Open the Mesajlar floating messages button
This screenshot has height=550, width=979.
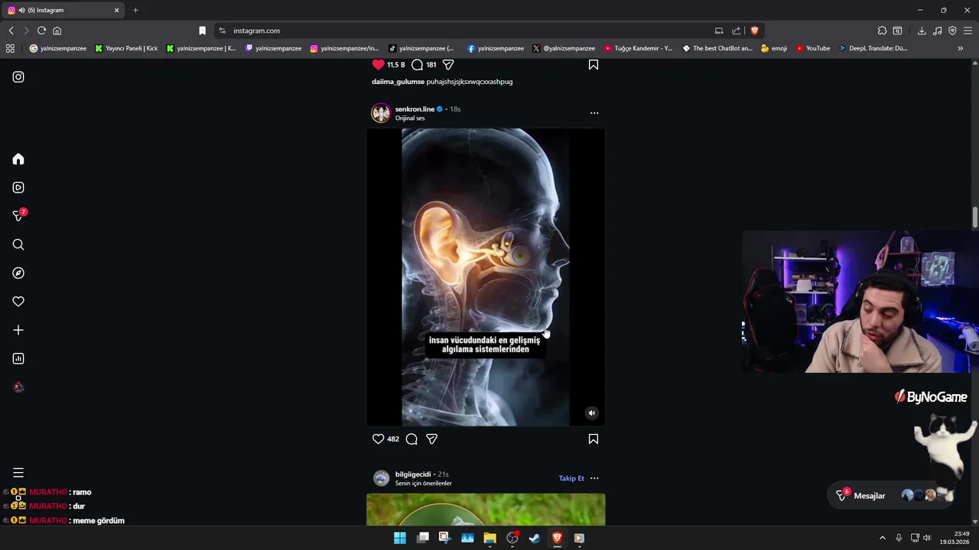pos(890,496)
